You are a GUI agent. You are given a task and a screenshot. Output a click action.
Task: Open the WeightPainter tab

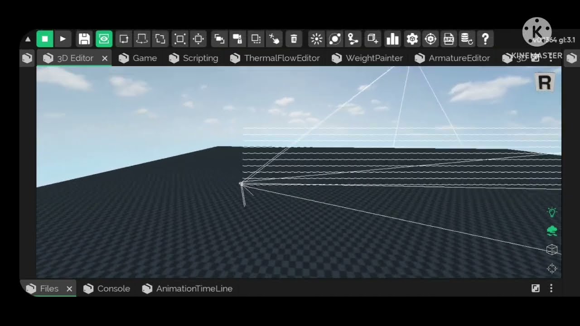(x=367, y=58)
